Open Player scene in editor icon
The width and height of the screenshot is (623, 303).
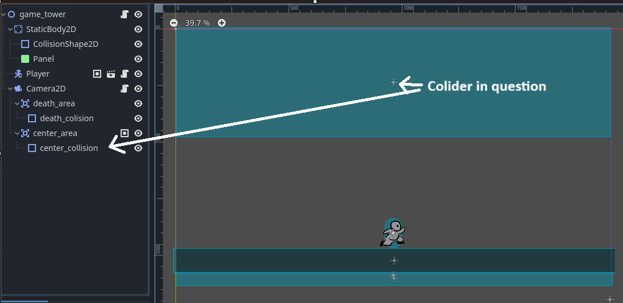[111, 74]
